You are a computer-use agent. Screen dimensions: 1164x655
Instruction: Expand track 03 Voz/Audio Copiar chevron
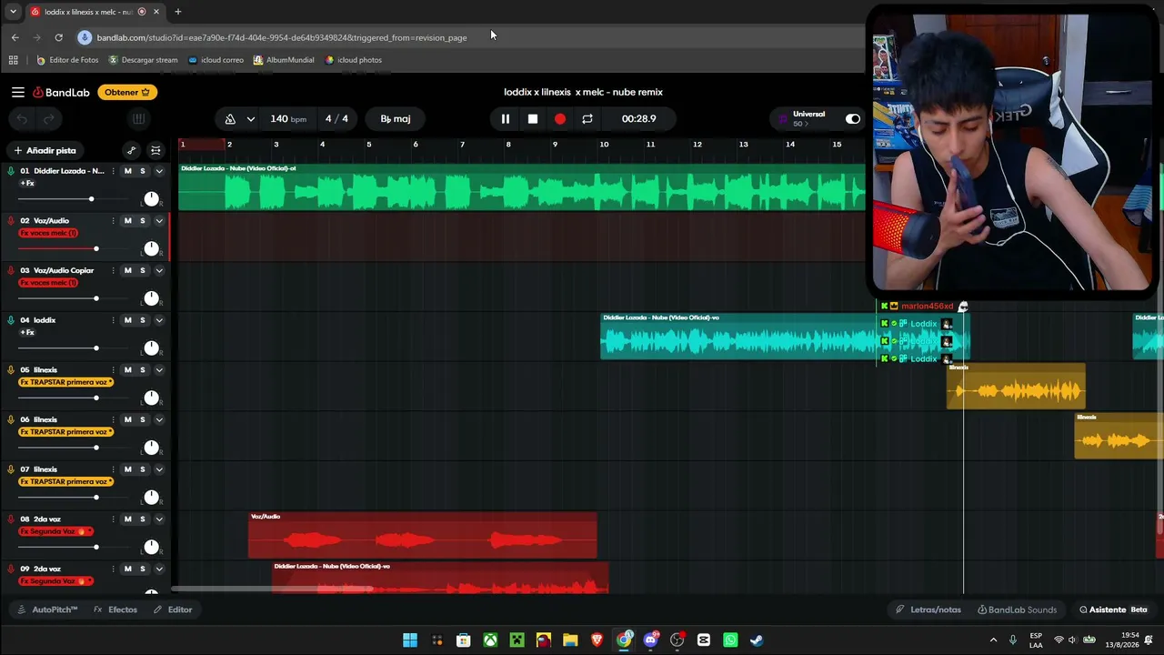pos(159,270)
